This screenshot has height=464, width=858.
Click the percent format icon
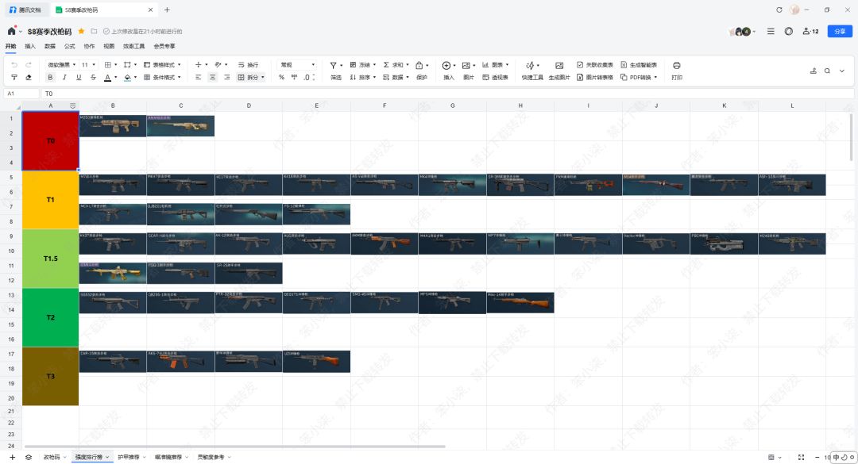281,77
